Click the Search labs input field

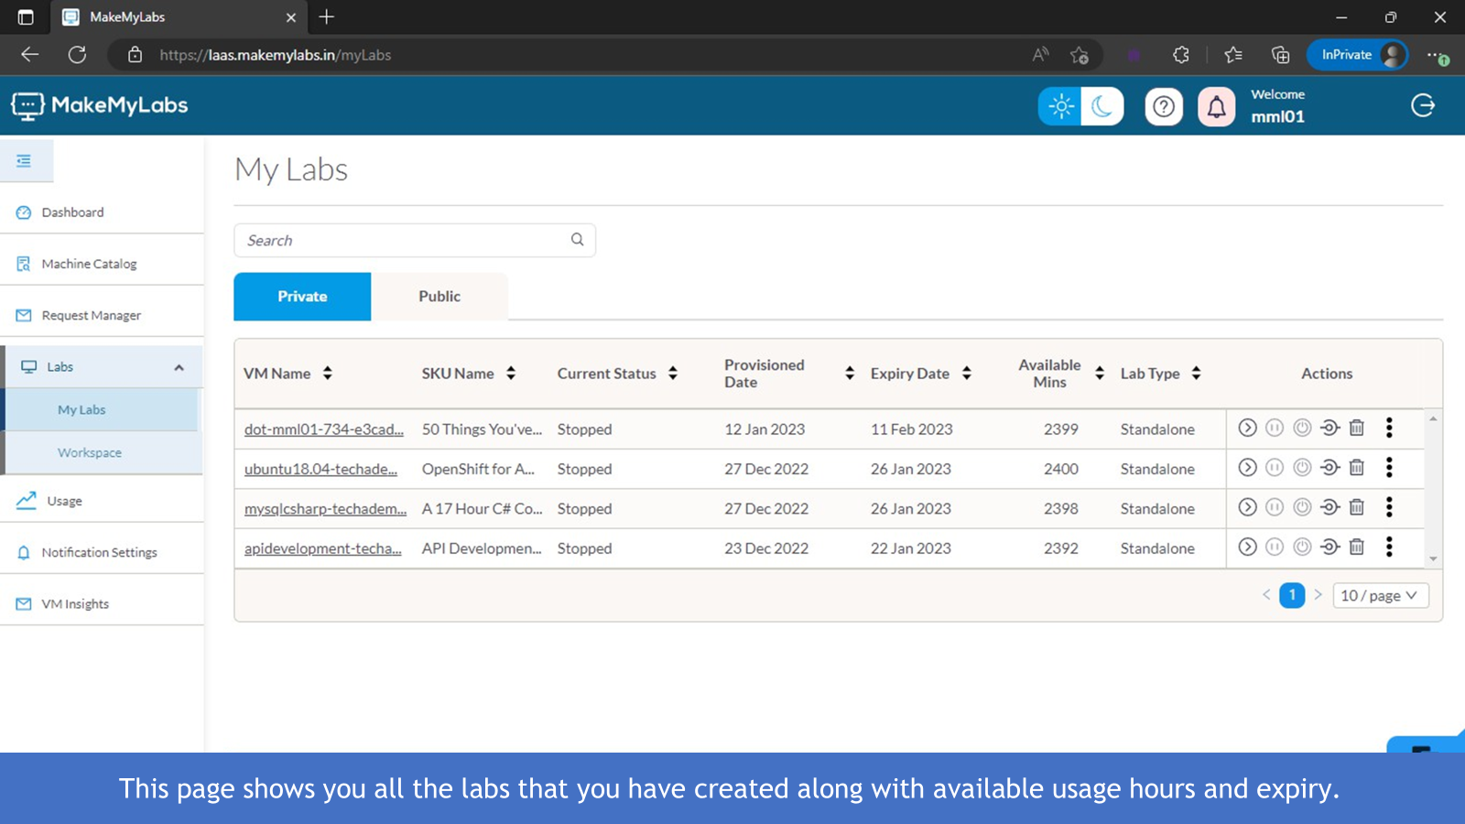403,241
